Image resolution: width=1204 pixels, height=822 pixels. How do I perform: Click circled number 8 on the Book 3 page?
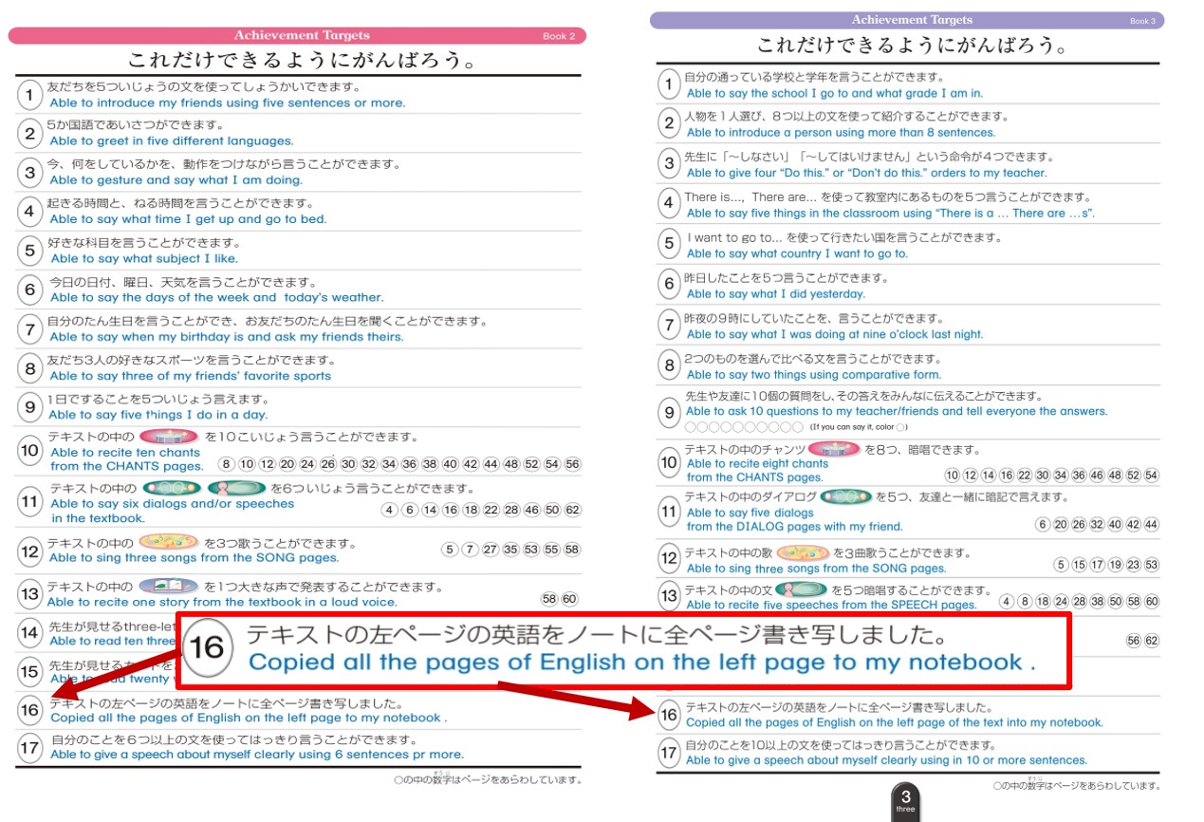669,365
